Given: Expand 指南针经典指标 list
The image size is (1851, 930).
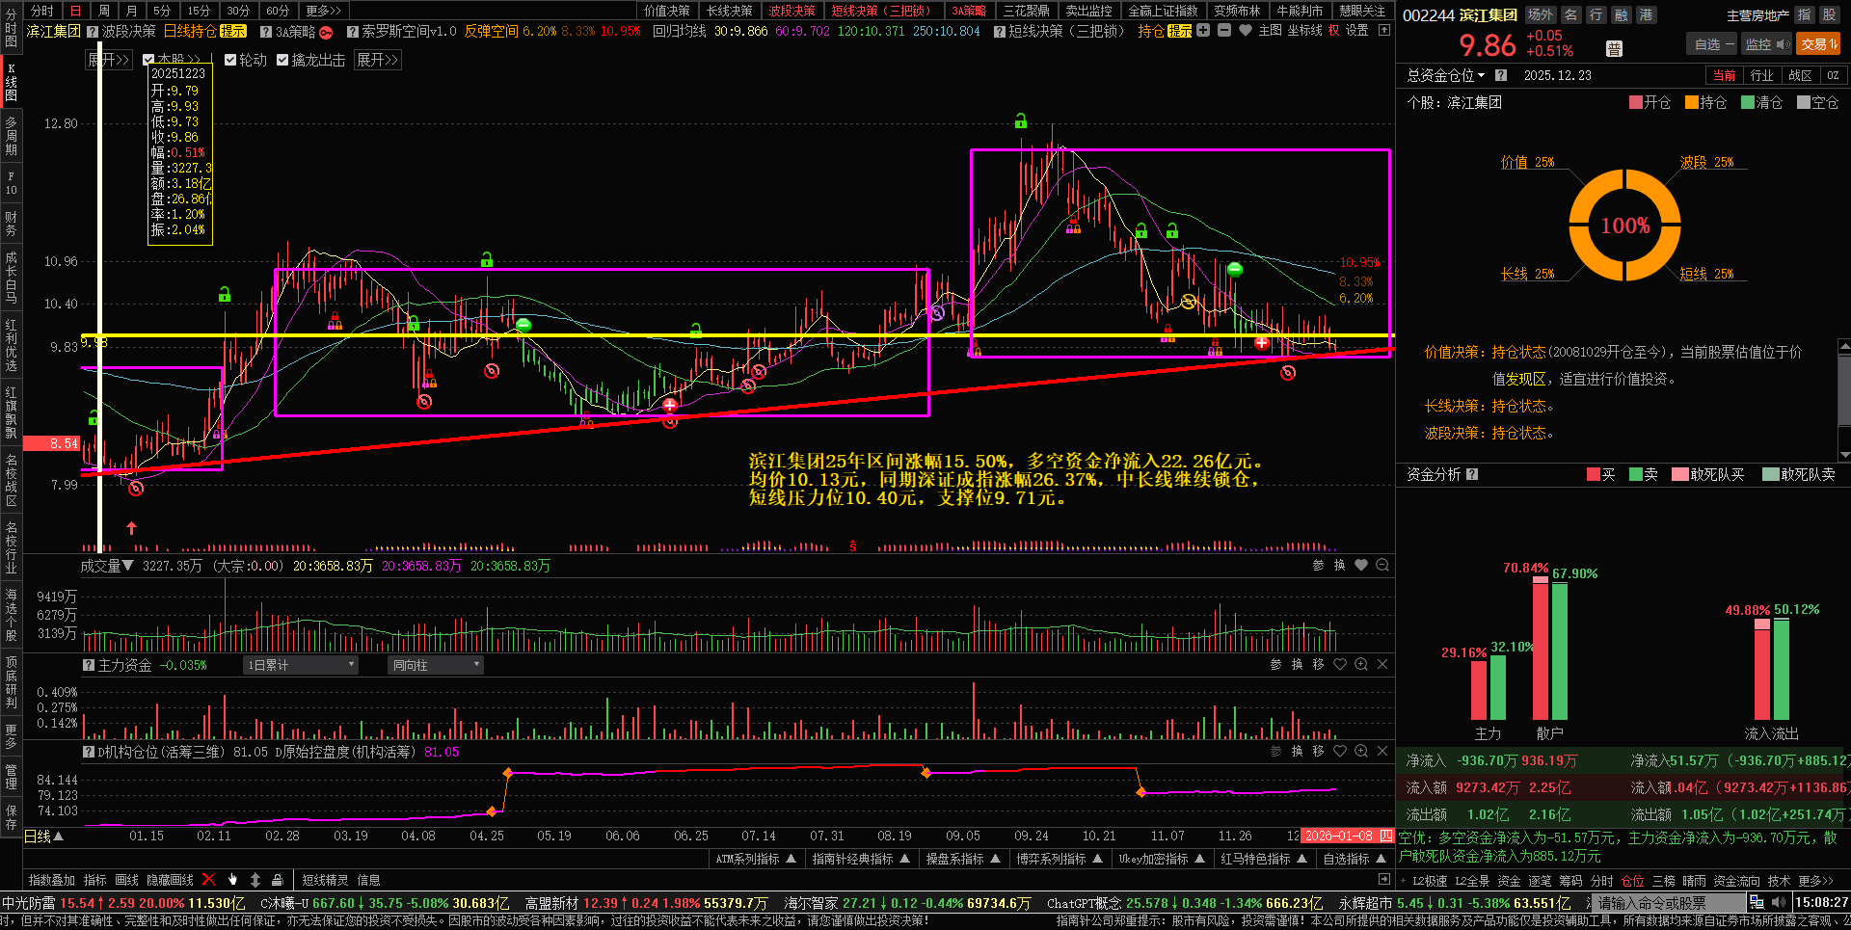Looking at the screenshot, I should [861, 859].
